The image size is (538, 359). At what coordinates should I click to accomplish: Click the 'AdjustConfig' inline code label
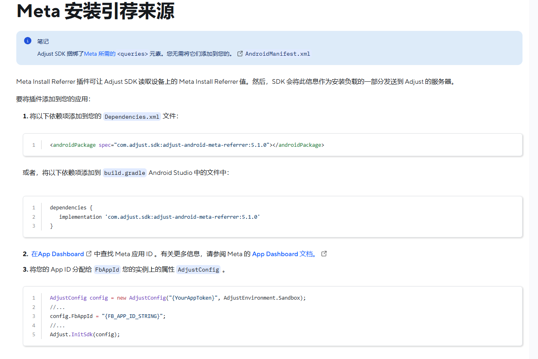click(x=198, y=270)
